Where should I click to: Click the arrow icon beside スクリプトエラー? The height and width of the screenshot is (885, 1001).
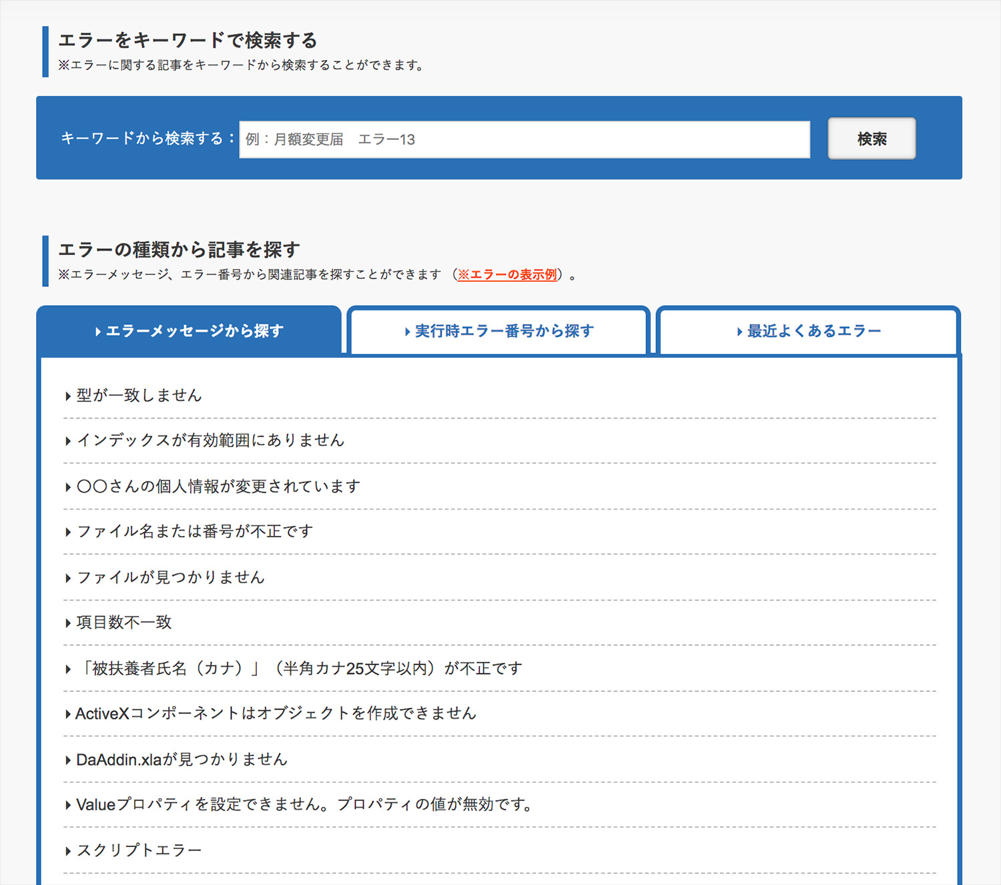pos(68,851)
